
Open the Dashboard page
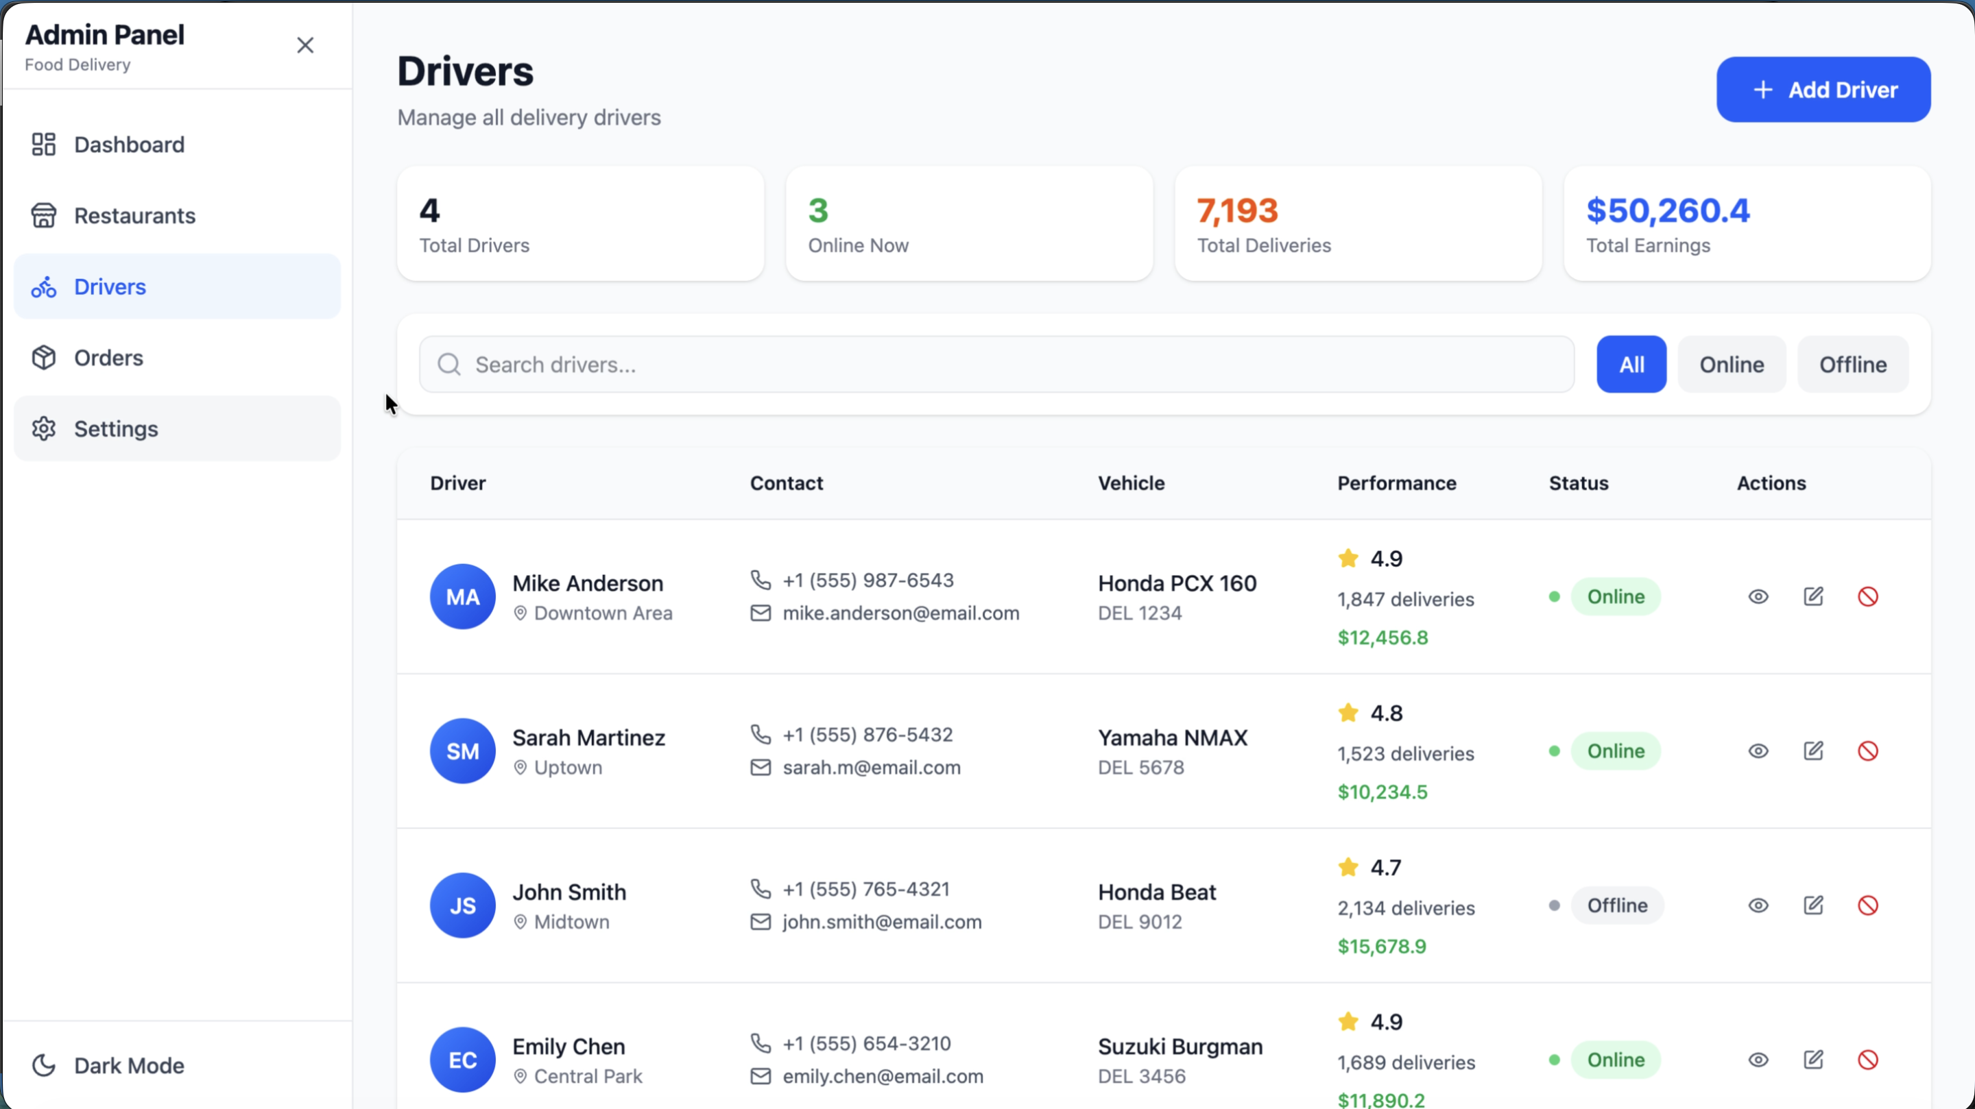[177, 145]
